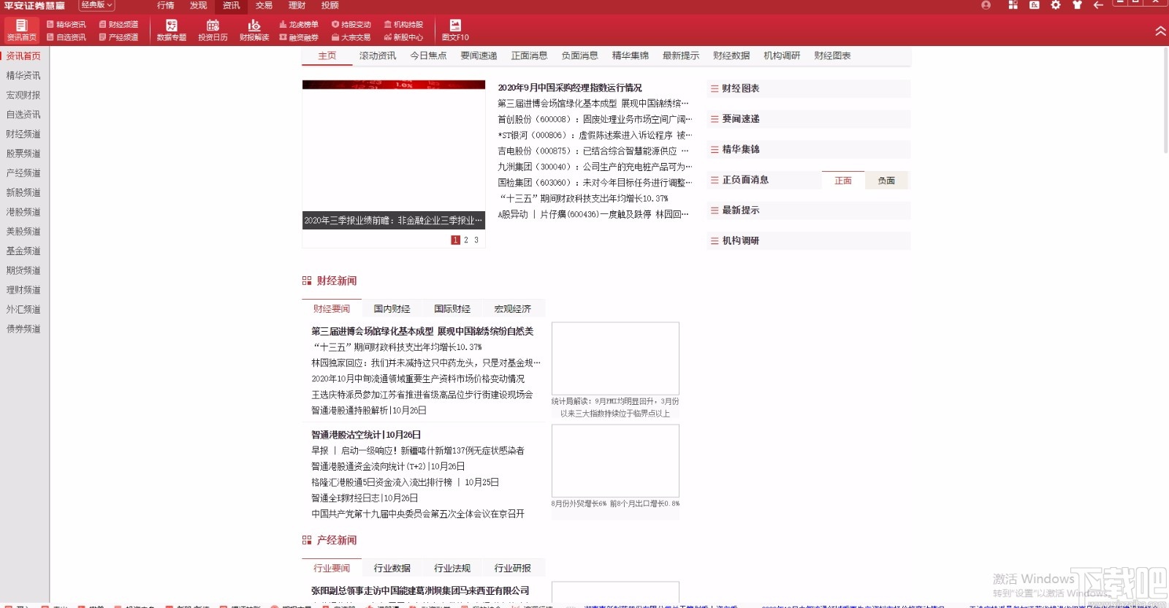Open headline 2020年9月中国采购经理指数运行情况

click(x=570, y=88)
